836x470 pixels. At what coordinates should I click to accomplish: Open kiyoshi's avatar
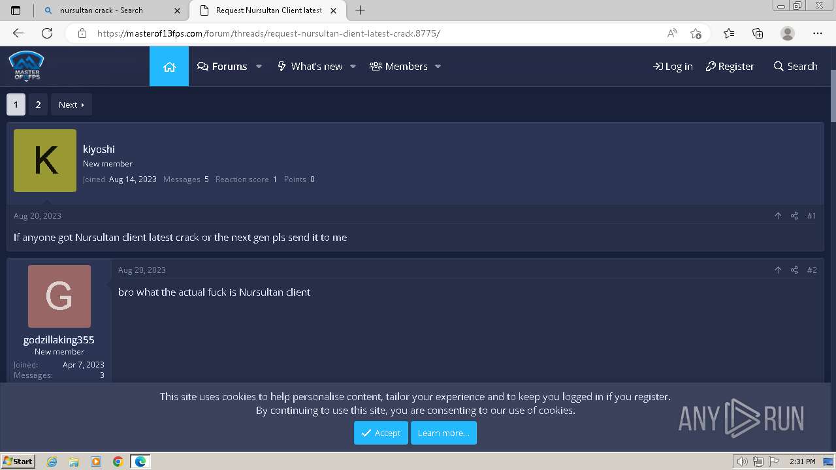45,161
